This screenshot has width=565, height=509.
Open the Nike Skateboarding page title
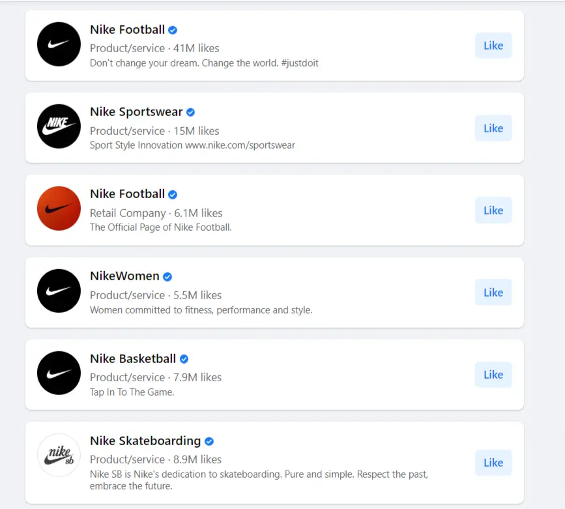coord(145,440)
